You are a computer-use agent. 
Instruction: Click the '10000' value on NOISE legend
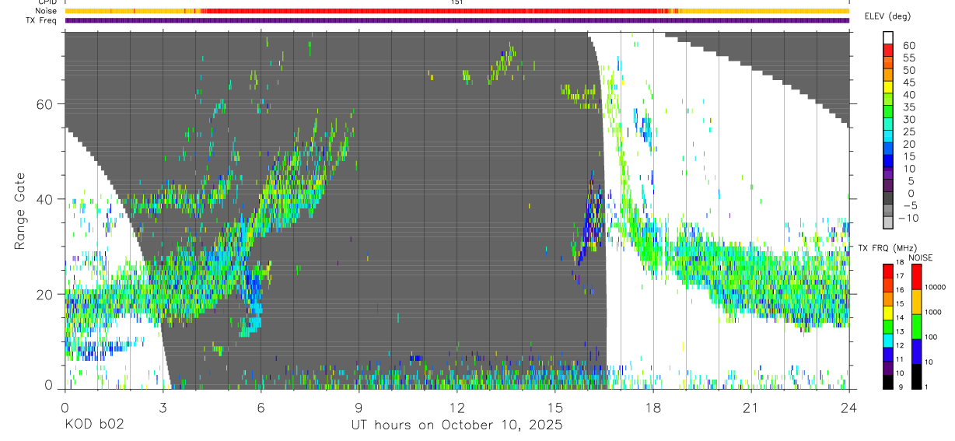[935, 287]
